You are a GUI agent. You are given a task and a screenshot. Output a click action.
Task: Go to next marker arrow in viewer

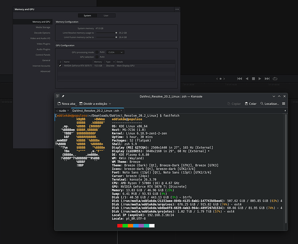click(224, 79)
